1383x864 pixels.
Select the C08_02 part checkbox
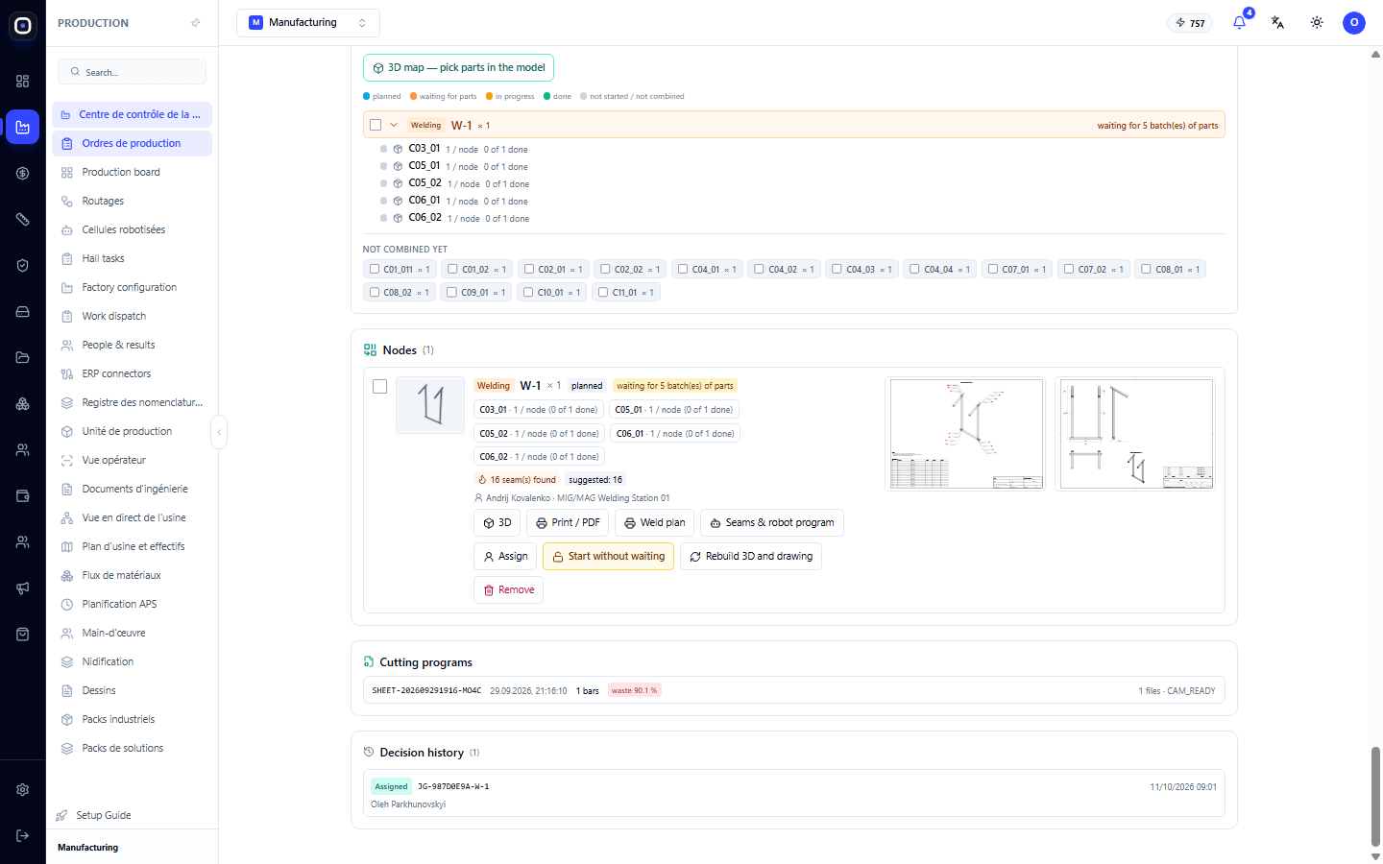(375, 292)
